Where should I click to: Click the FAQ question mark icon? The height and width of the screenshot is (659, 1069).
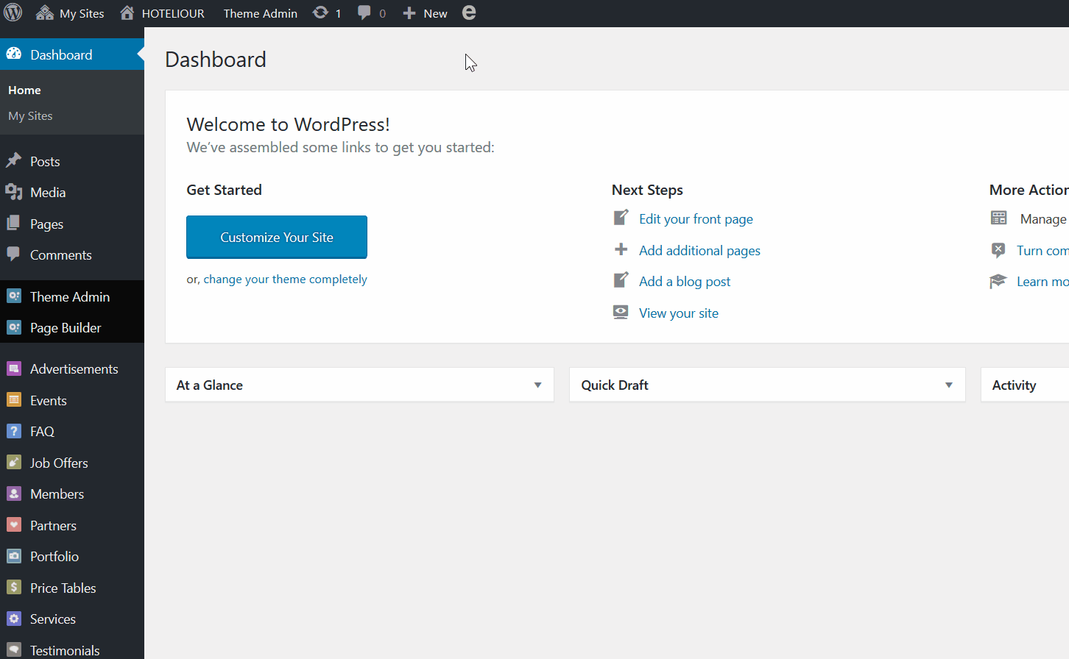(14, 432)
